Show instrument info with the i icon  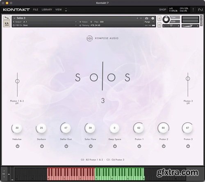[153, 18]
